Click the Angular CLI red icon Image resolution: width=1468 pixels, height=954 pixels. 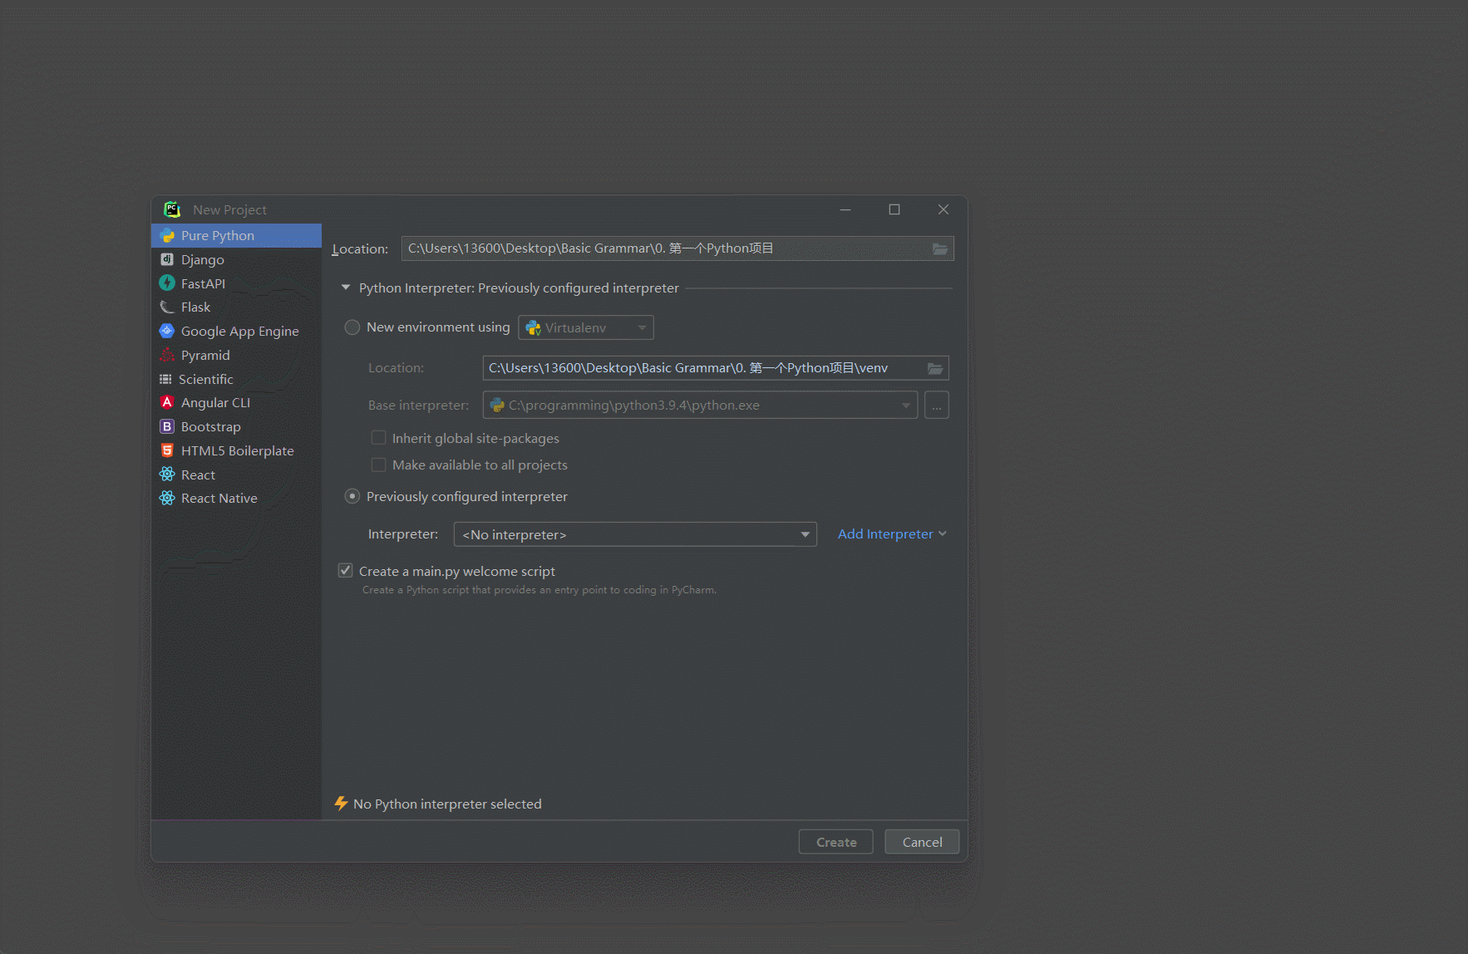(167, 402)
